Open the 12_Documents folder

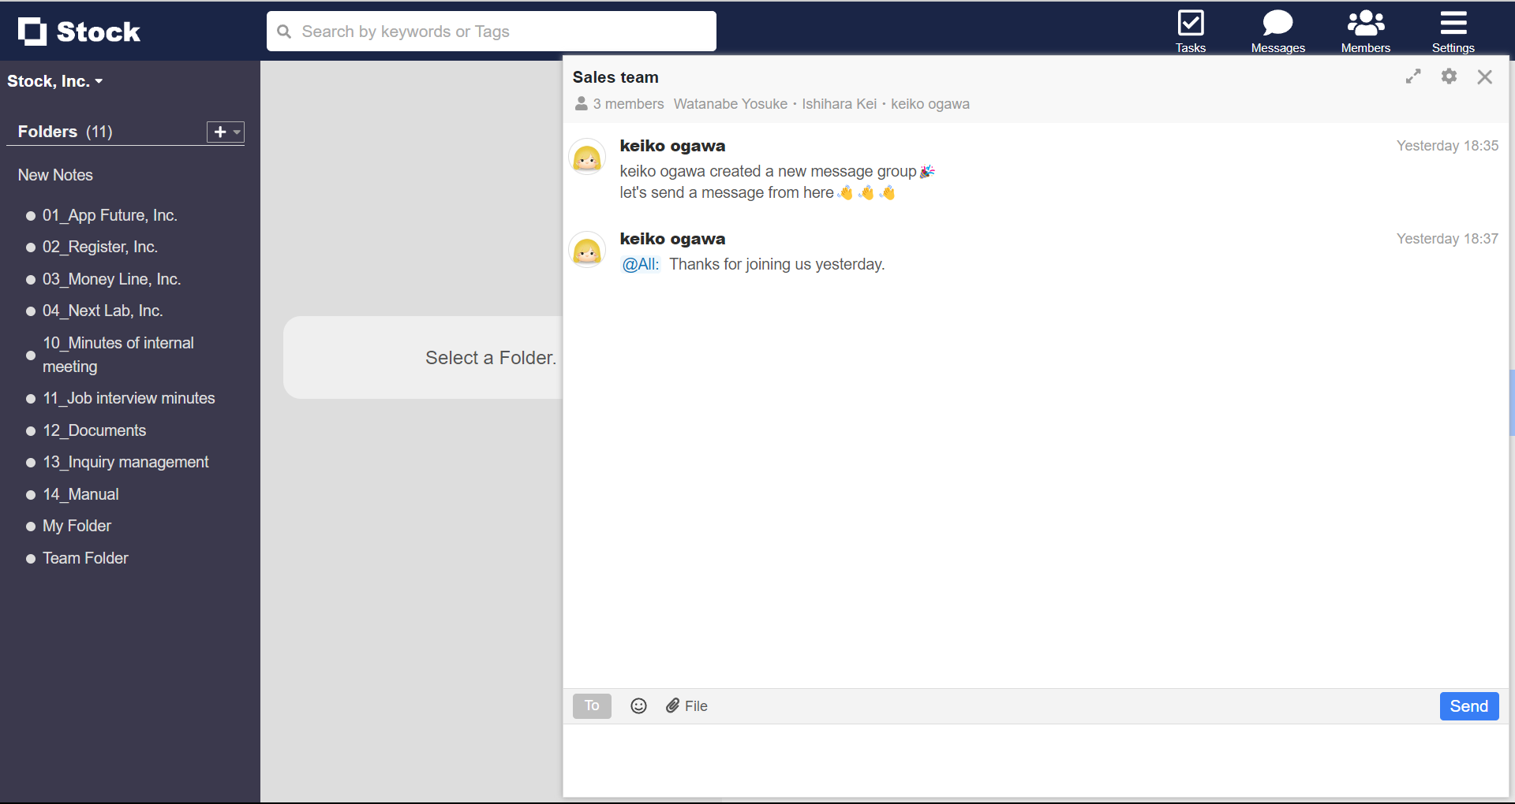point(94,430)
